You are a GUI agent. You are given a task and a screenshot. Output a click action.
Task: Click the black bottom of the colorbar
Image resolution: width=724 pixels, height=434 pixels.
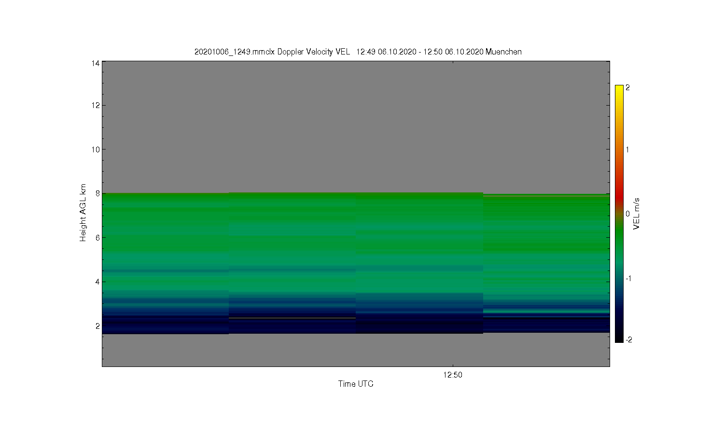coord(619,339)
